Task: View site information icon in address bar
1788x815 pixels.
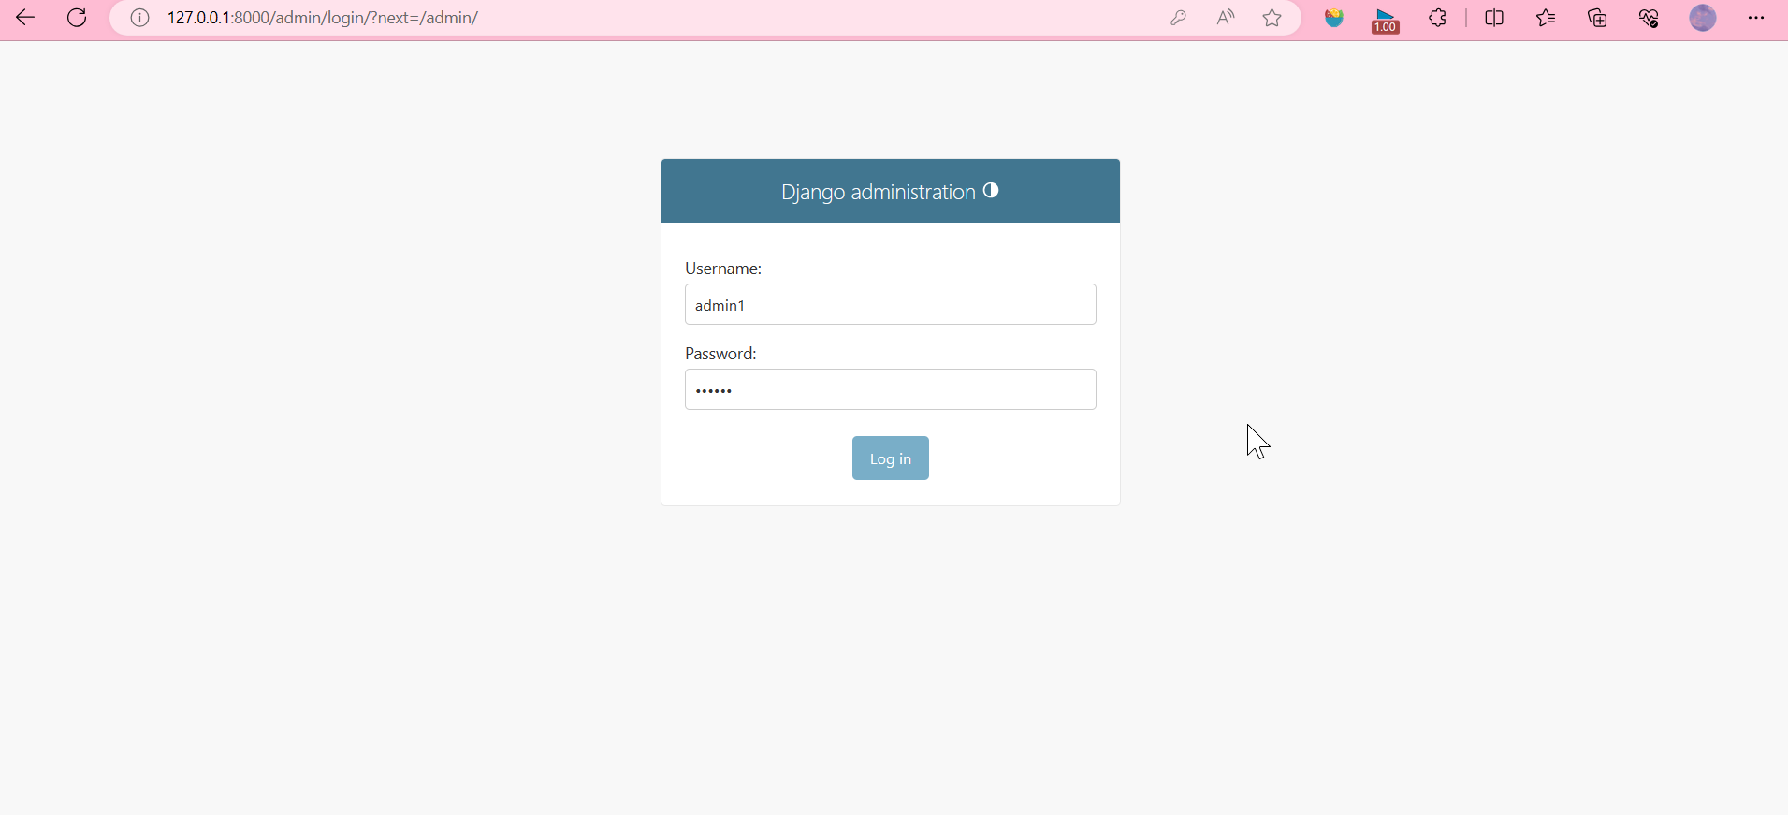Action: tap(139, 18)
